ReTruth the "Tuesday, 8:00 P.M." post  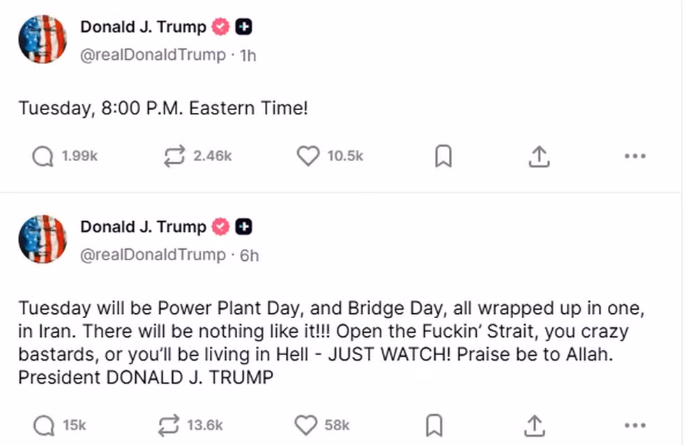[173, 157]
